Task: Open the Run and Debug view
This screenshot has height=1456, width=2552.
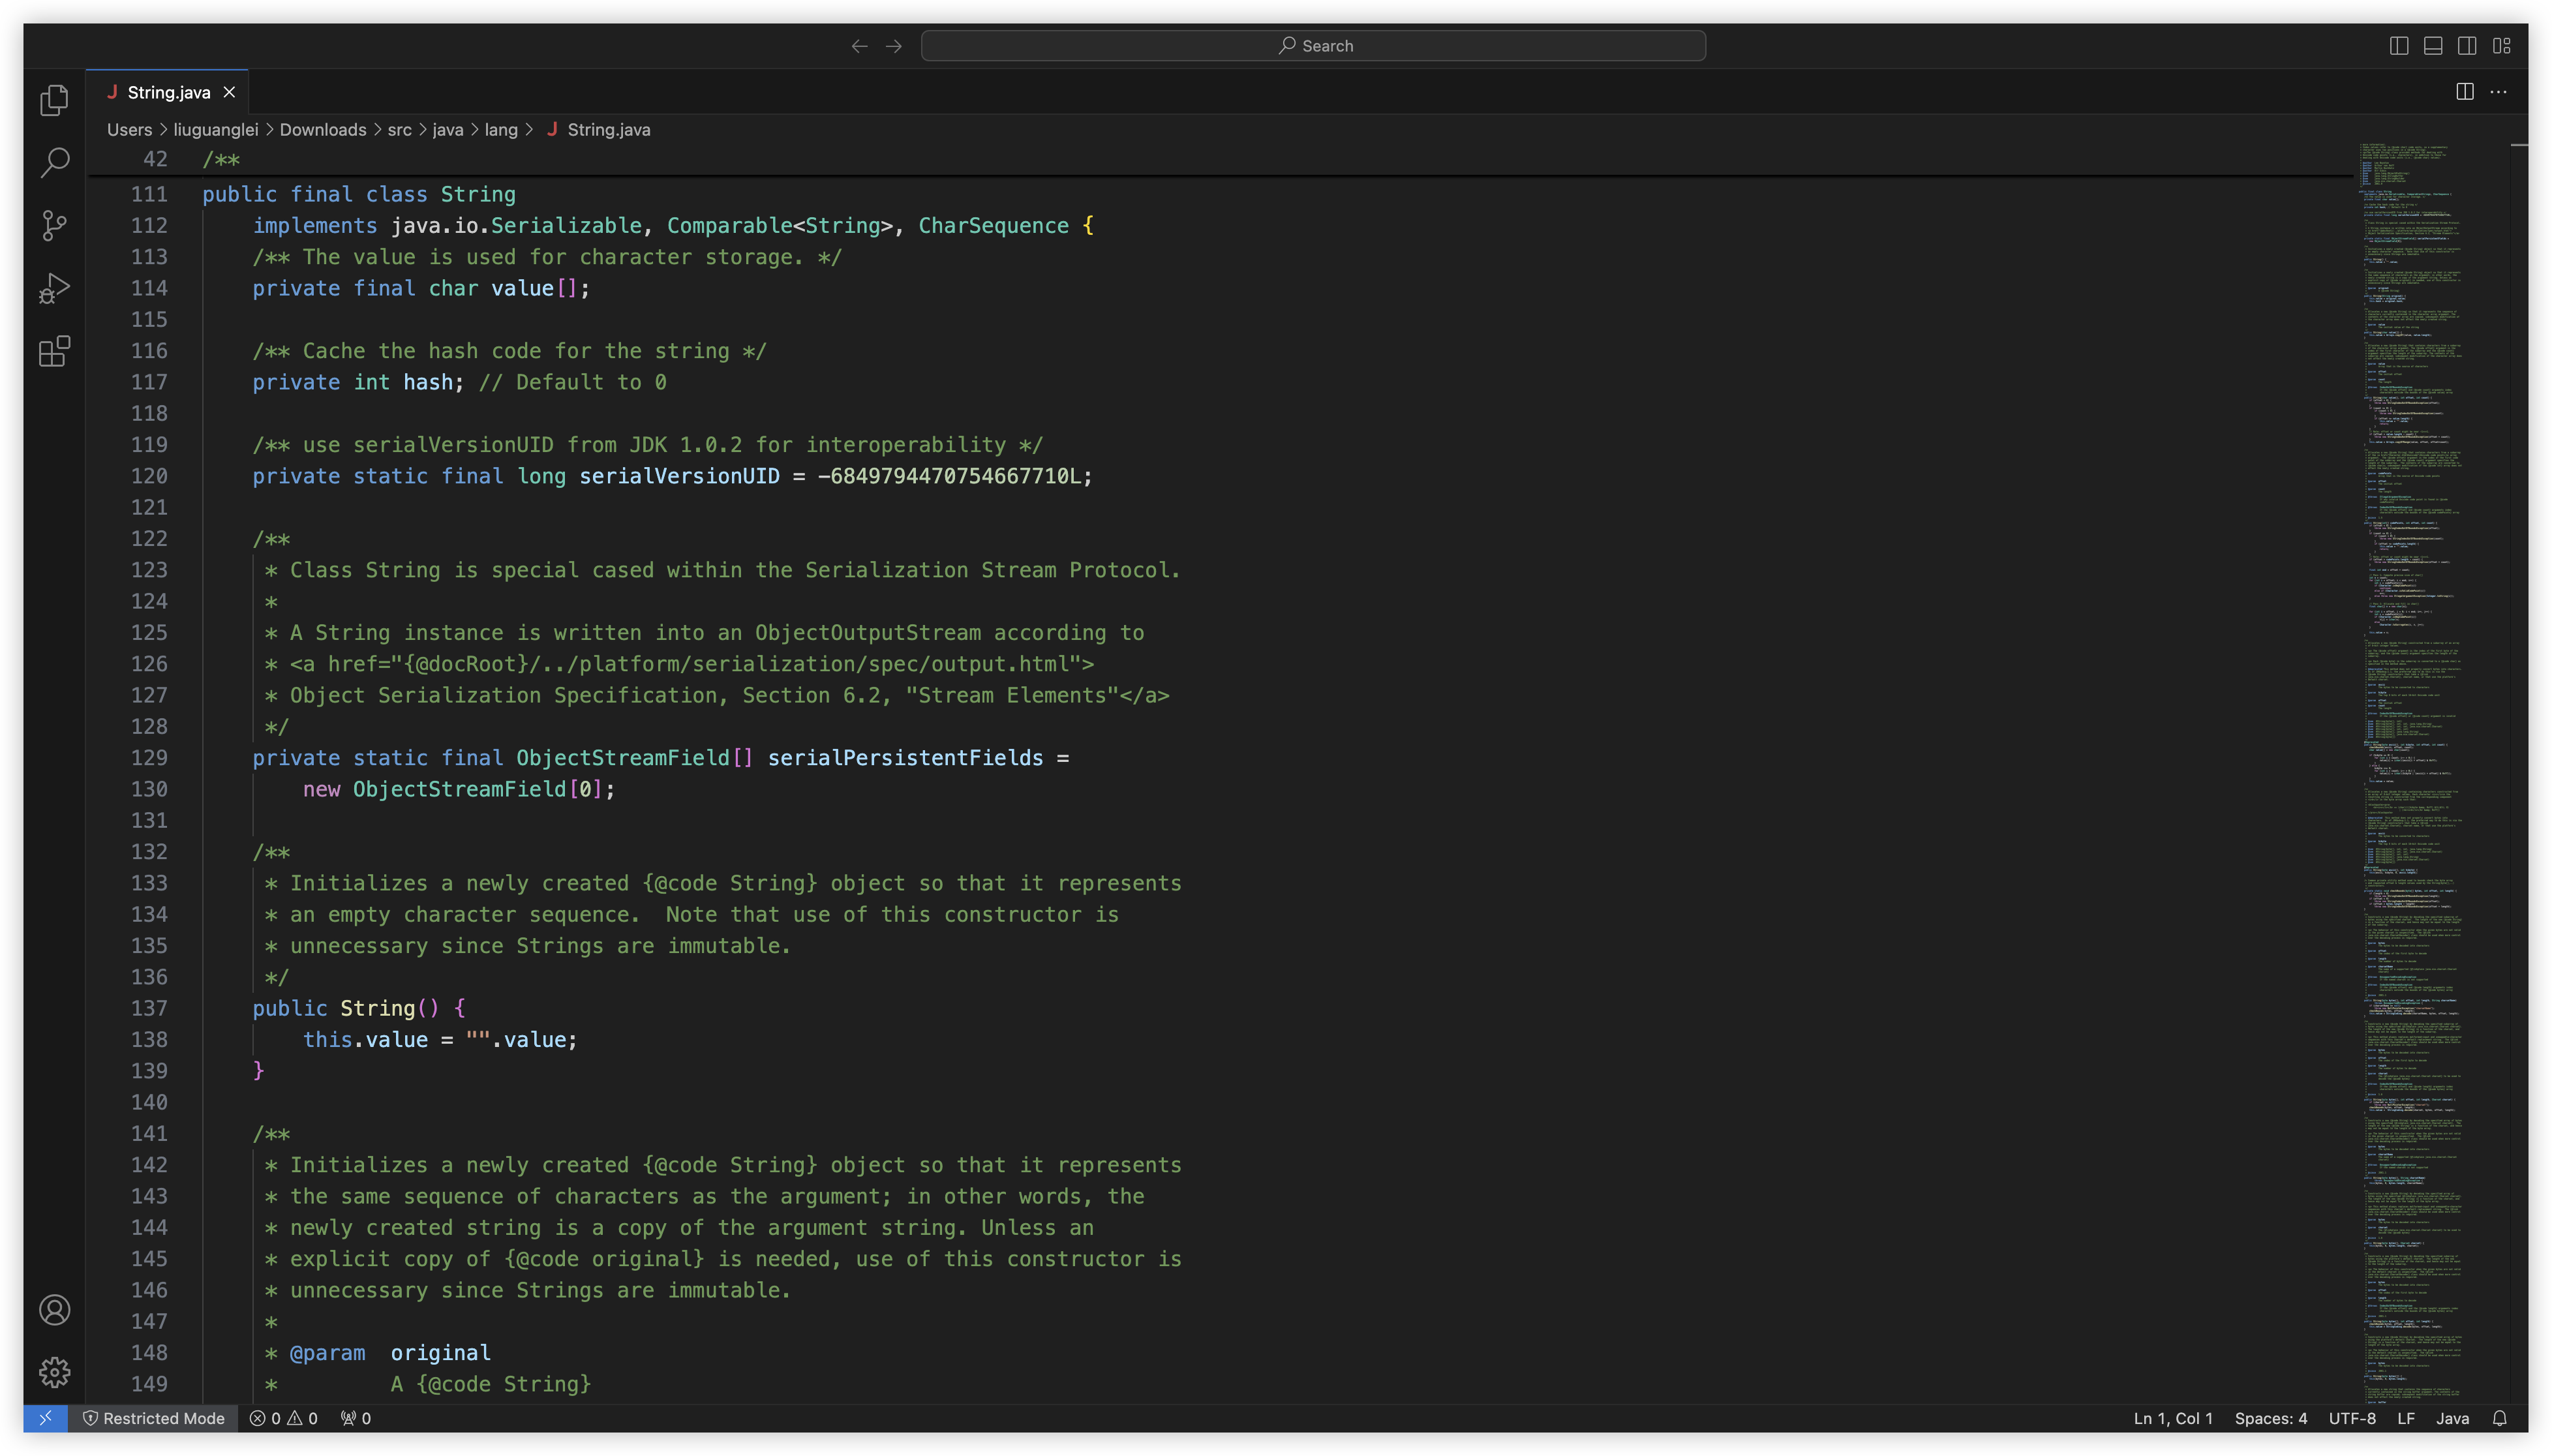Action: 54,288
